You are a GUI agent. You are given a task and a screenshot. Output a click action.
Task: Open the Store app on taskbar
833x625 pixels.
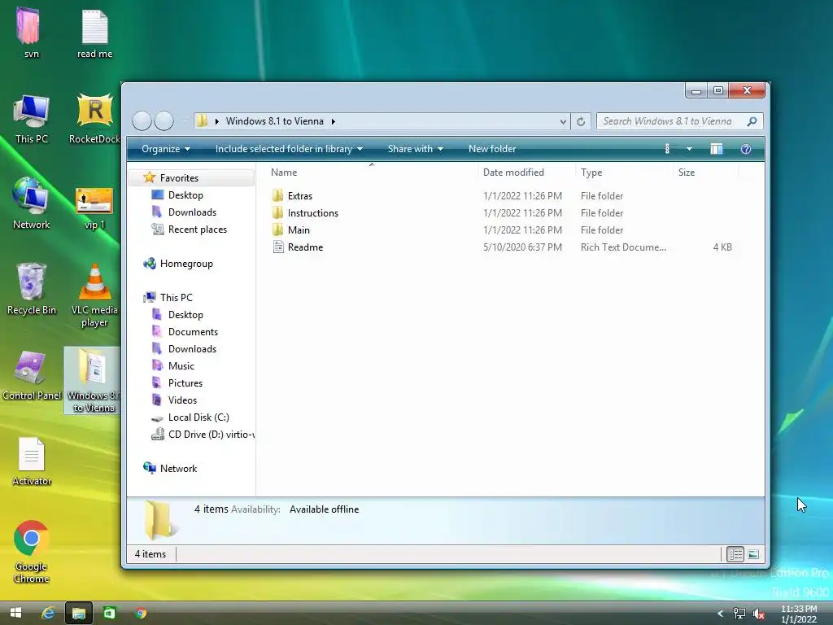pyautogui.click(x=110, y=613)
